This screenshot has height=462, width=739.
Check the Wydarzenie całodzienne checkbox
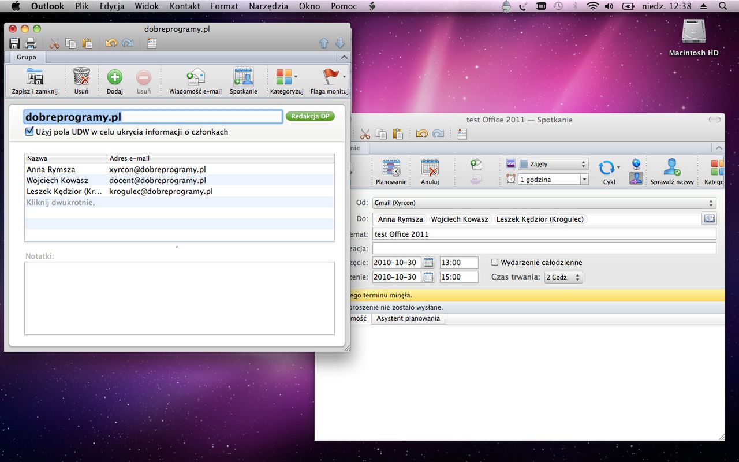pos(495,262)
